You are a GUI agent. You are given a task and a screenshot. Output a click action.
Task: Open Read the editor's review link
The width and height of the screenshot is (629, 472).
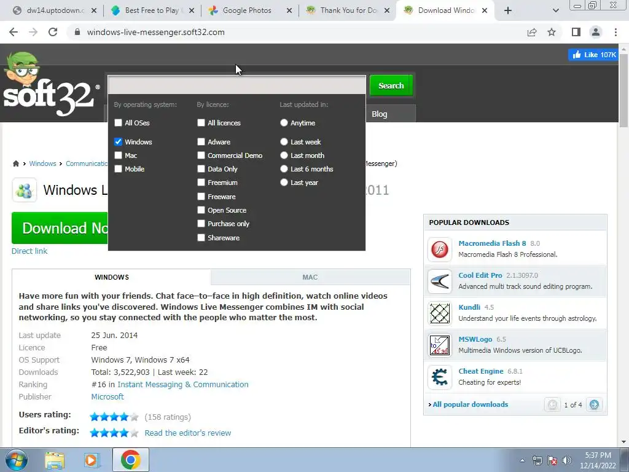(188, 433)
